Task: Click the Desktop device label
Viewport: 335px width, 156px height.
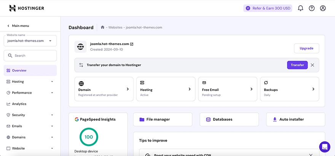Action: 86,151
